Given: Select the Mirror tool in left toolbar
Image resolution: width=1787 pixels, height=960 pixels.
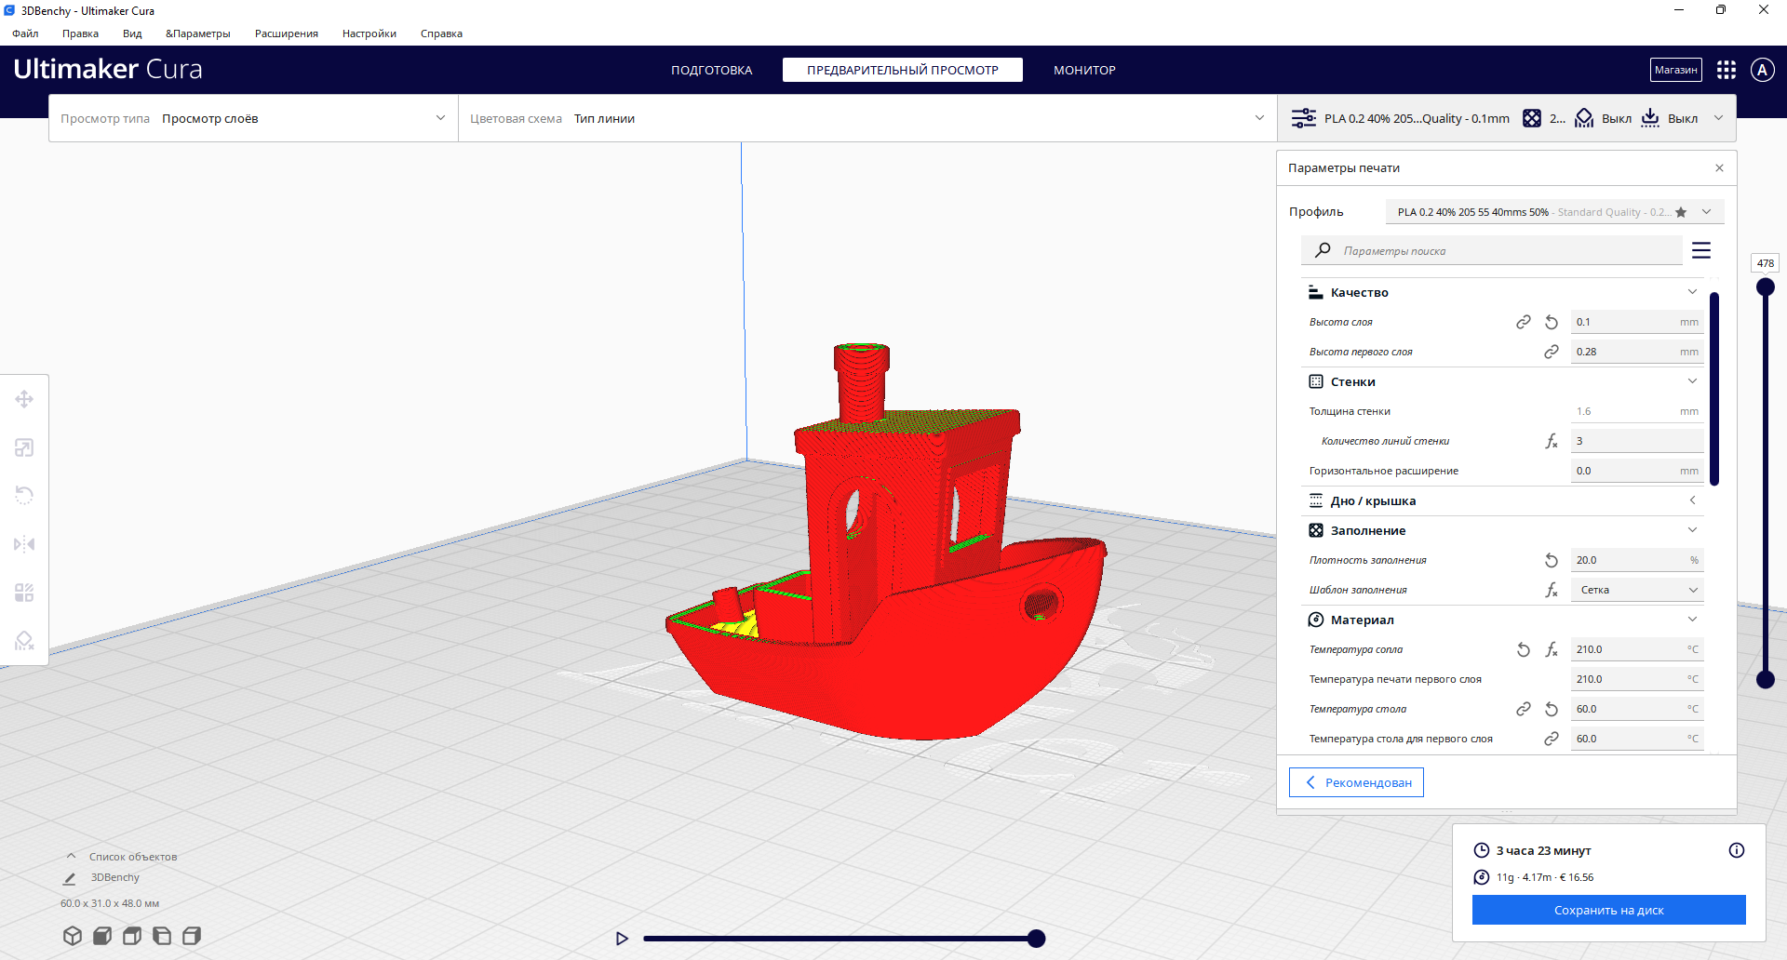Looking at the screenshot, I should (x=24, y=544).
